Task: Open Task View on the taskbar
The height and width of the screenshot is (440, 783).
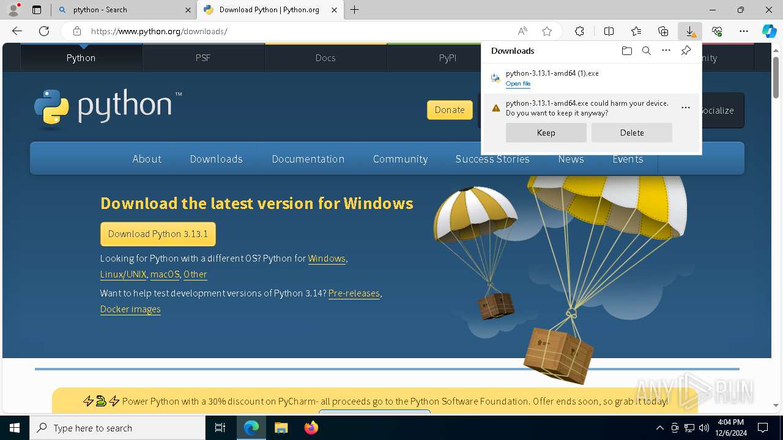Action: click(x=220, y=428)
